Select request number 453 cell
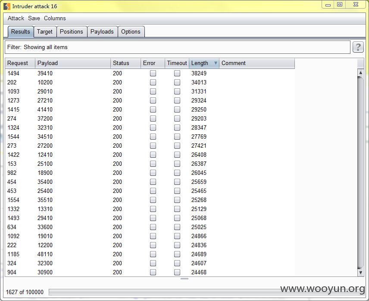Image resolution: width=369 pixels, height=301 pixels. (x=12, y=191)
